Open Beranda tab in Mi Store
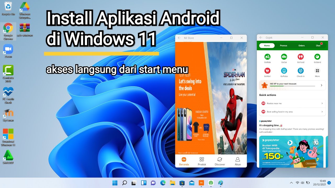Viewport: 335px width, 188px height. click(x=184, y=161)
